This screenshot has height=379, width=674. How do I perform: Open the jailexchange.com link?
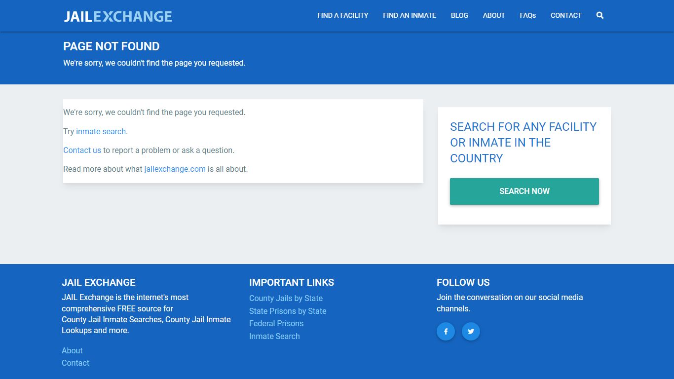(175, 169)
